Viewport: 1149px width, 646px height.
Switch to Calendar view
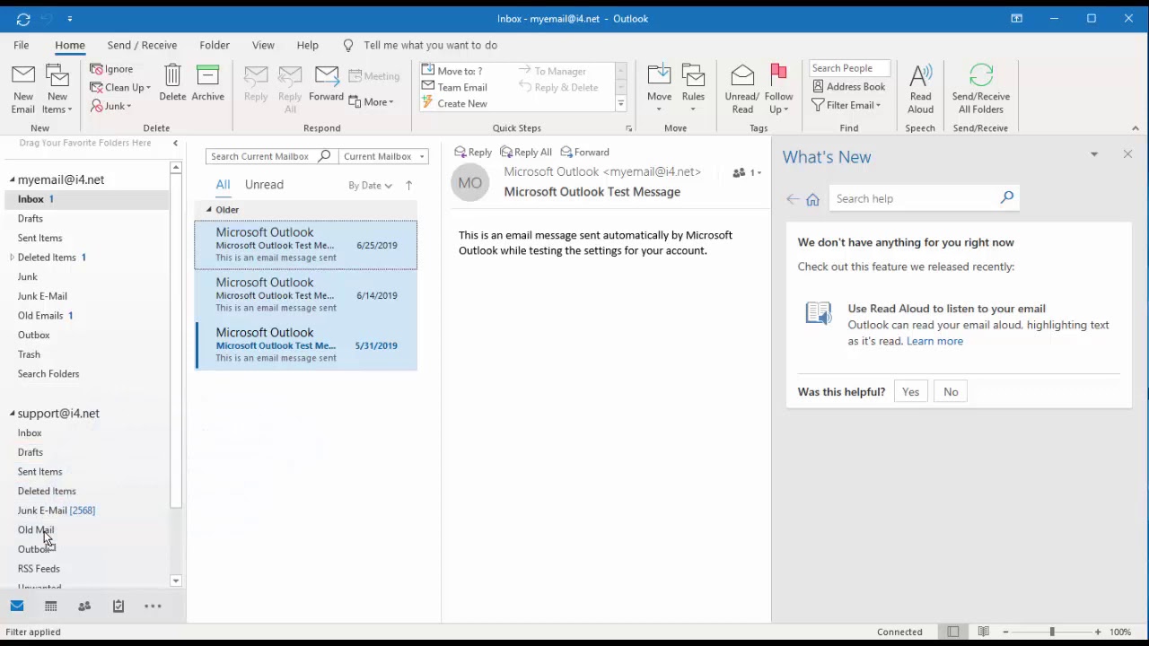51,607
